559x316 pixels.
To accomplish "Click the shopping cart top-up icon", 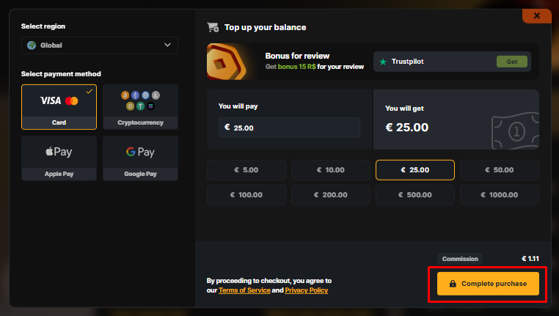I will pos(213,27).
